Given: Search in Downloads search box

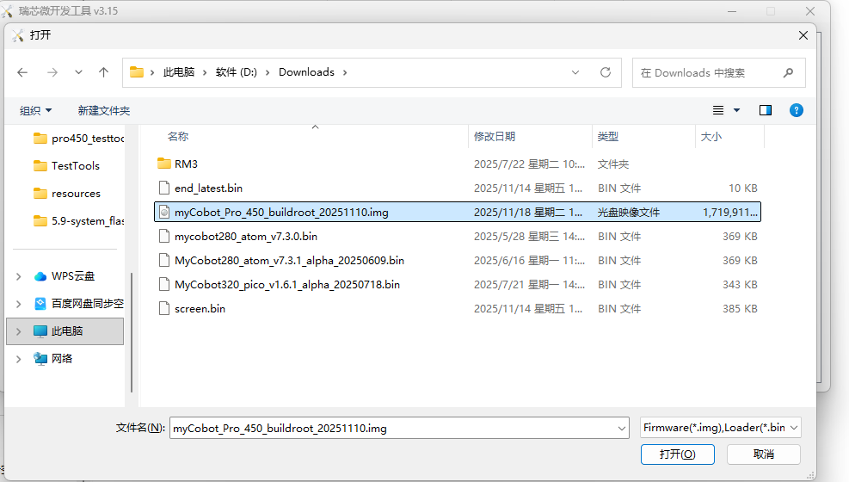Looking at the screenshot, I should [x=710, y=73].
